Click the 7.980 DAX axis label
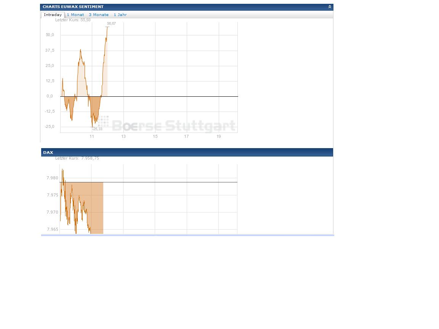The width and height of the screenshot is (439, 329). (52, 178)
